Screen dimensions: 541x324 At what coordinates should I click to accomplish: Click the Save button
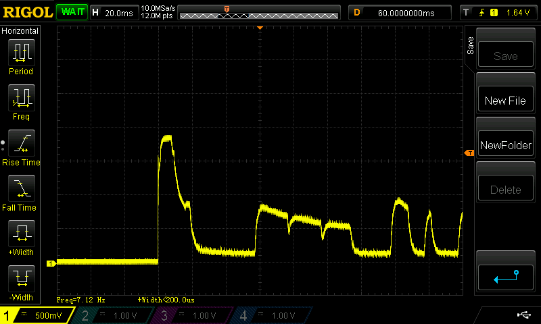point(505,55)
